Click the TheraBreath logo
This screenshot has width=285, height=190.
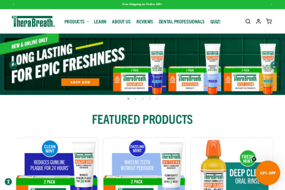33,22
